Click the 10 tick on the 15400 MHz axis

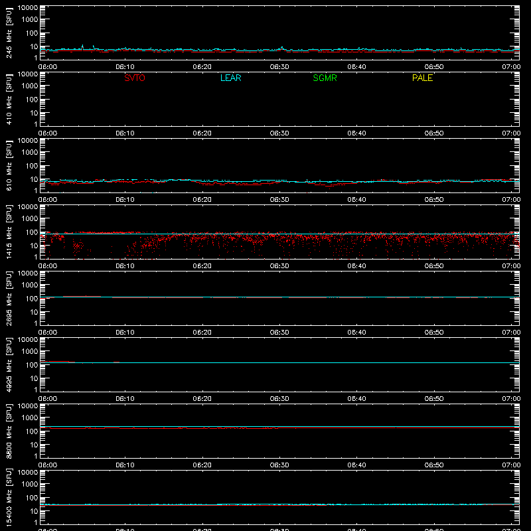point(34,511)
